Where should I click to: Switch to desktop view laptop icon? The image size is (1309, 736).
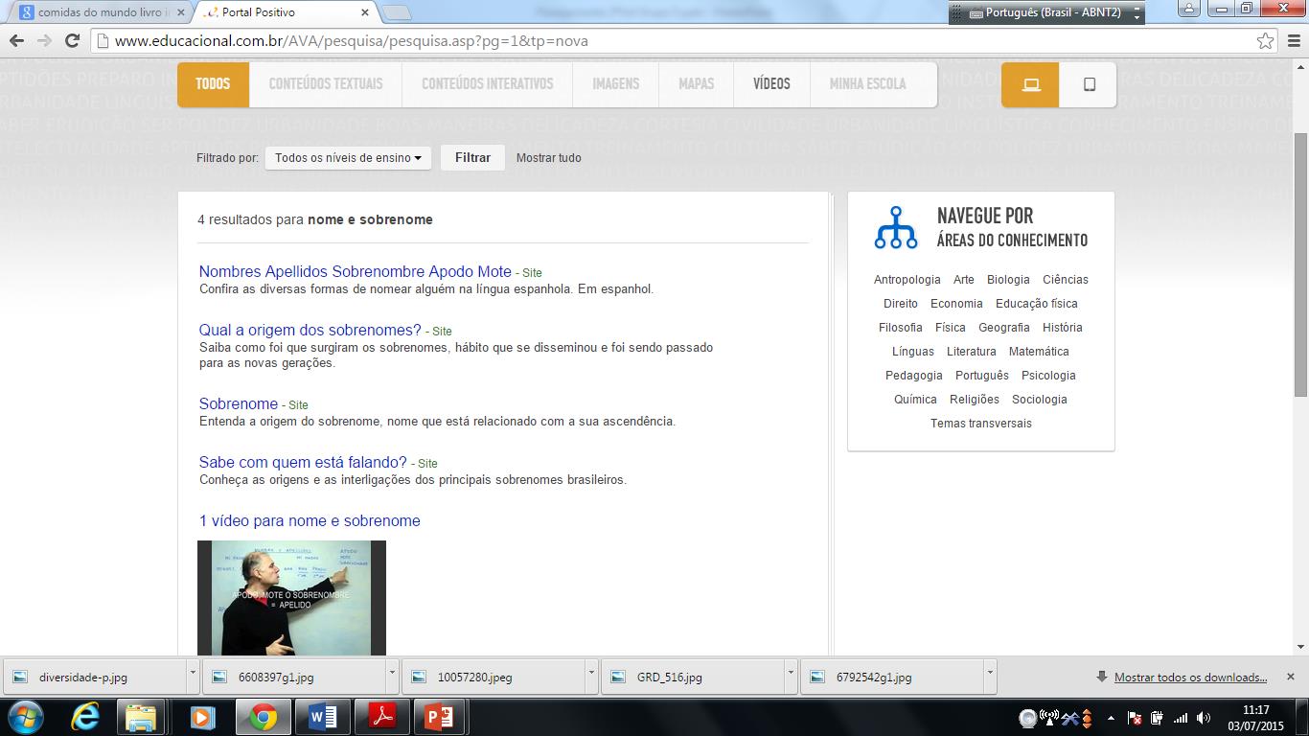click(1030, 84)
